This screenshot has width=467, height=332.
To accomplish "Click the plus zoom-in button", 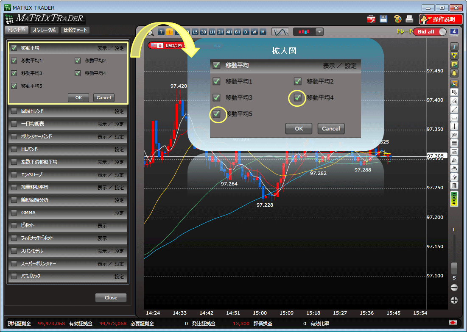I will (454, 300).
